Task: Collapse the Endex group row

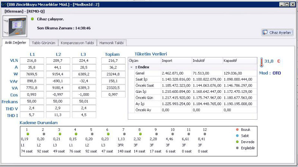Action: pos(131,67)
